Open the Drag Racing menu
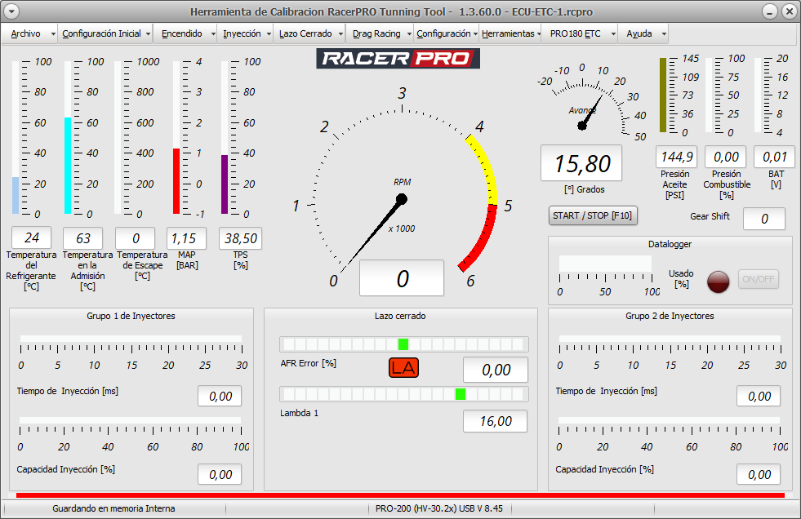This screenshot has height=519, width=801. coord(381,33)
